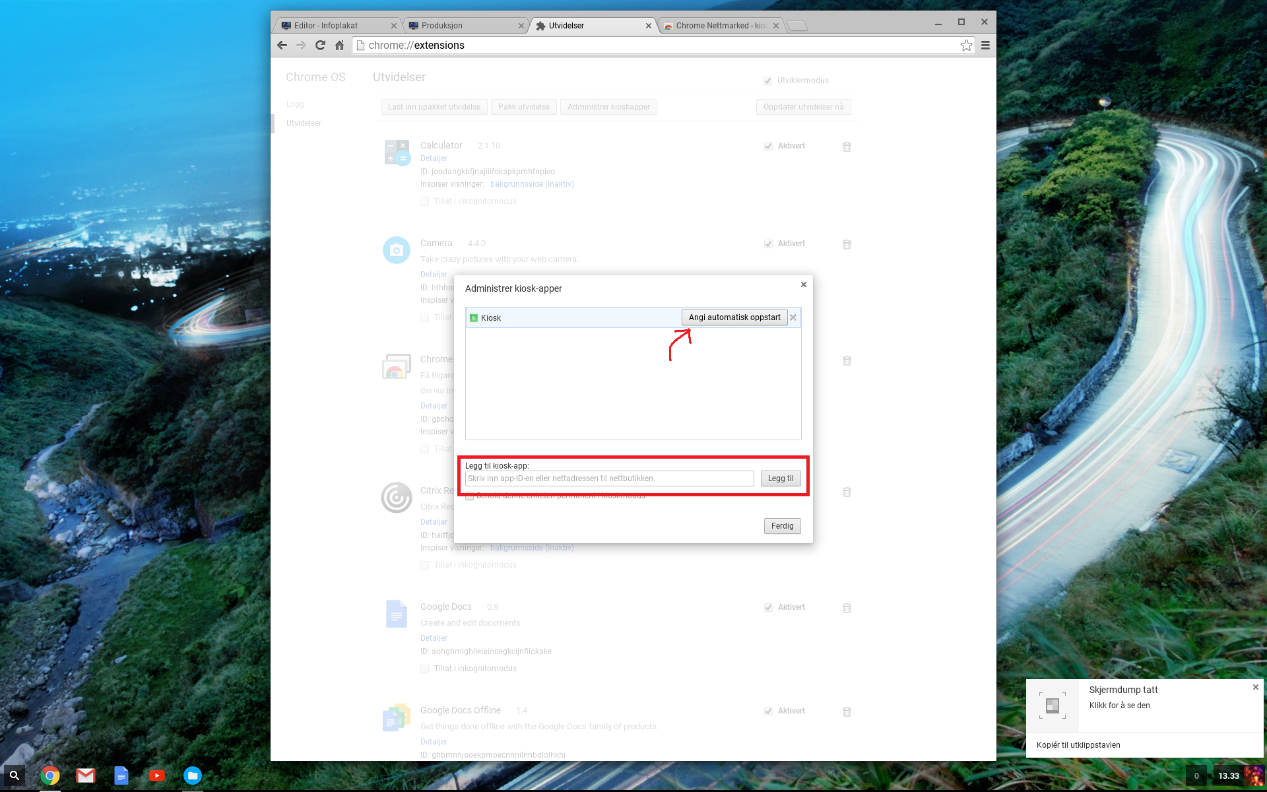Click the launcher search icon
The image size is (1267, 792).
(15, 775)
